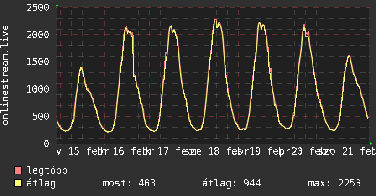Image resolution: width=376 pixels, height=196 pixels.
Task: Click the most: 463 statistic
Action: pyautogui.click(x=129, y=183)
